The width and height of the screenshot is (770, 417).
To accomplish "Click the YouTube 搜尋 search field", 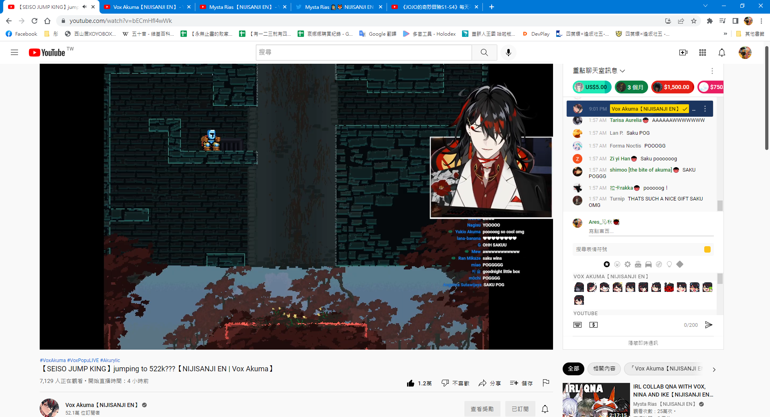I will pos(364,53).
